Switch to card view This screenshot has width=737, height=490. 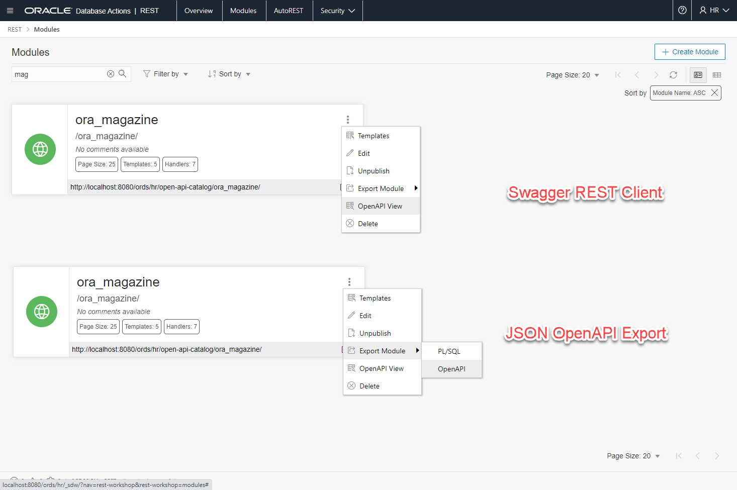(698, 75)
